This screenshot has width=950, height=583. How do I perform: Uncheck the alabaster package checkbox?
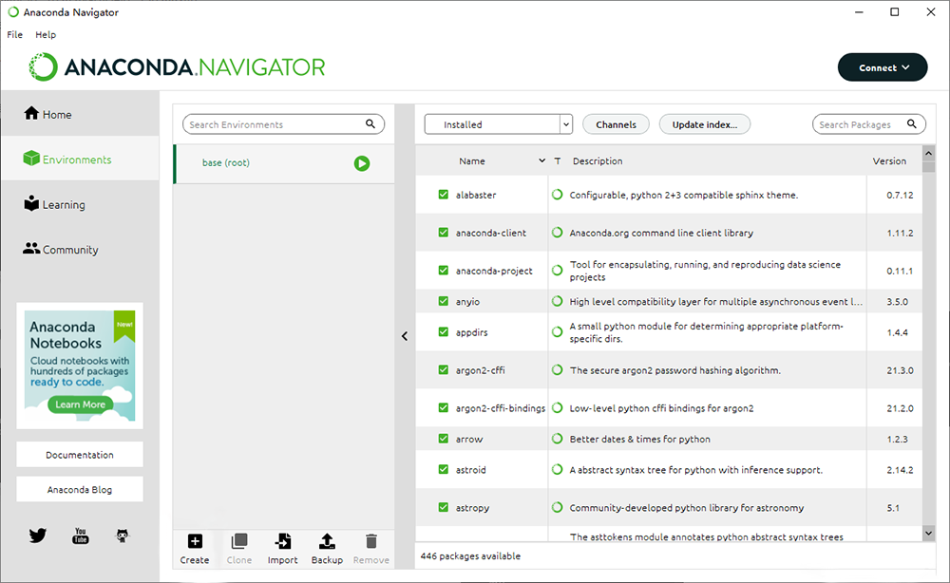tap(444, 195)
